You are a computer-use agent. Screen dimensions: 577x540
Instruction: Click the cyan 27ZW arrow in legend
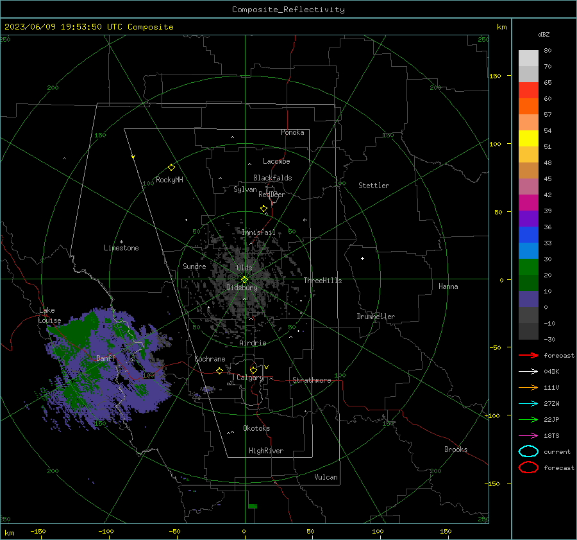tap(528, 404)
